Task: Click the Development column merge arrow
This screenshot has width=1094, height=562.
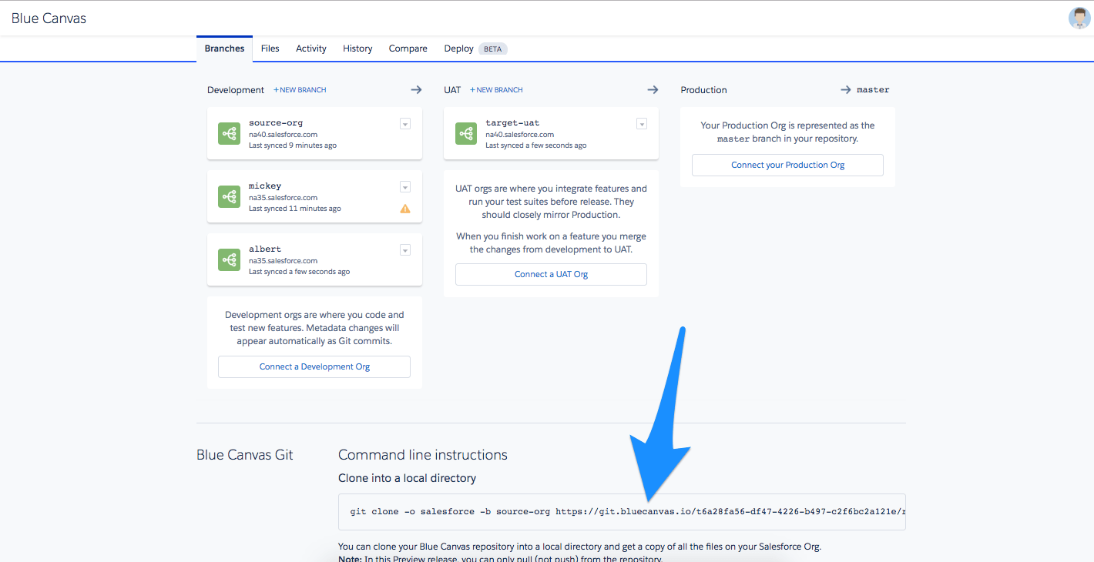Action: click(x=416, y=89)
